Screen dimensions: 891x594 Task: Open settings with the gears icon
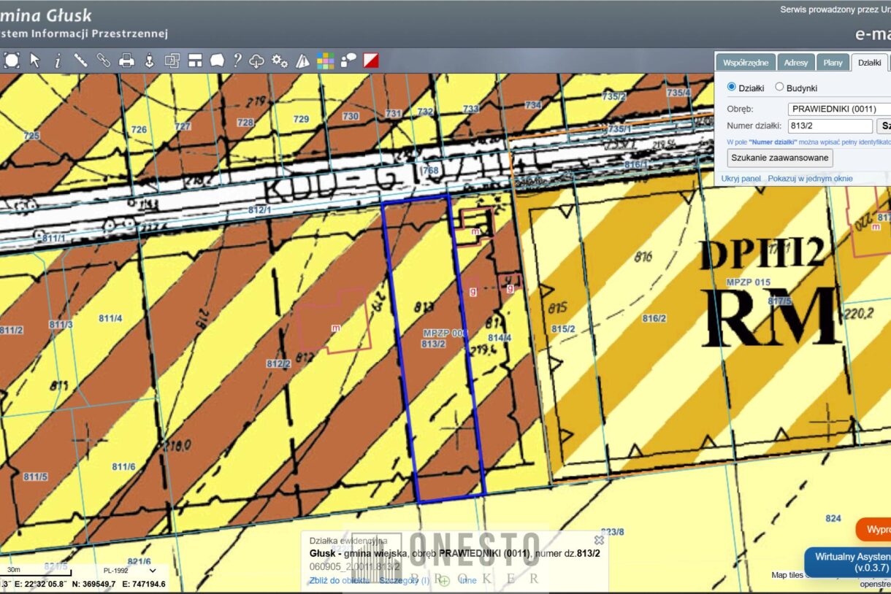[280, 61]
